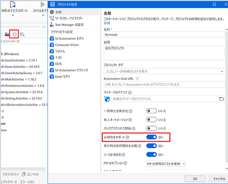This screenshot has height=184, width=228.
Task: Show info icon for 永続性をサポート
Action: [128, 137]
